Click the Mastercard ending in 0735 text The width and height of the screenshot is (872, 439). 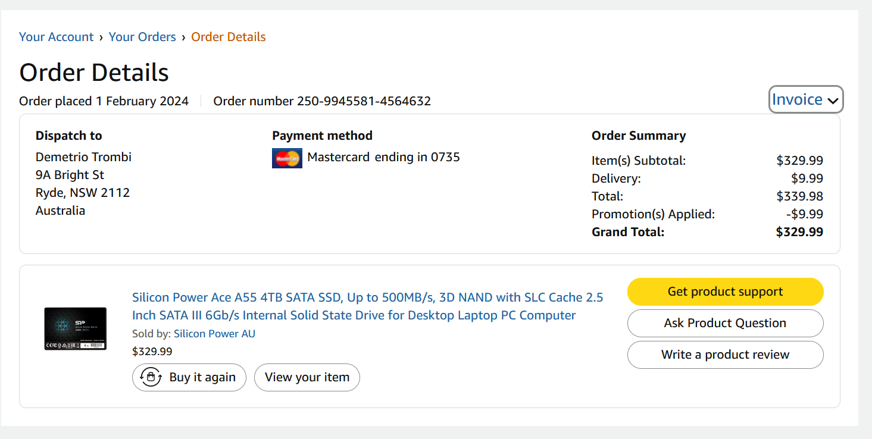point(383,157)
